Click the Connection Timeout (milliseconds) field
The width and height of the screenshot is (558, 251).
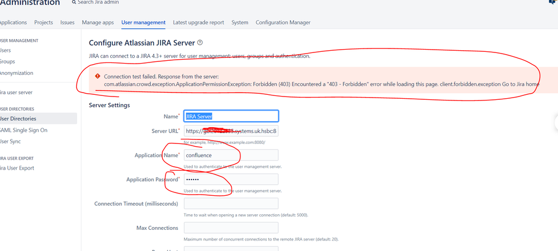(x=231, y=204)
